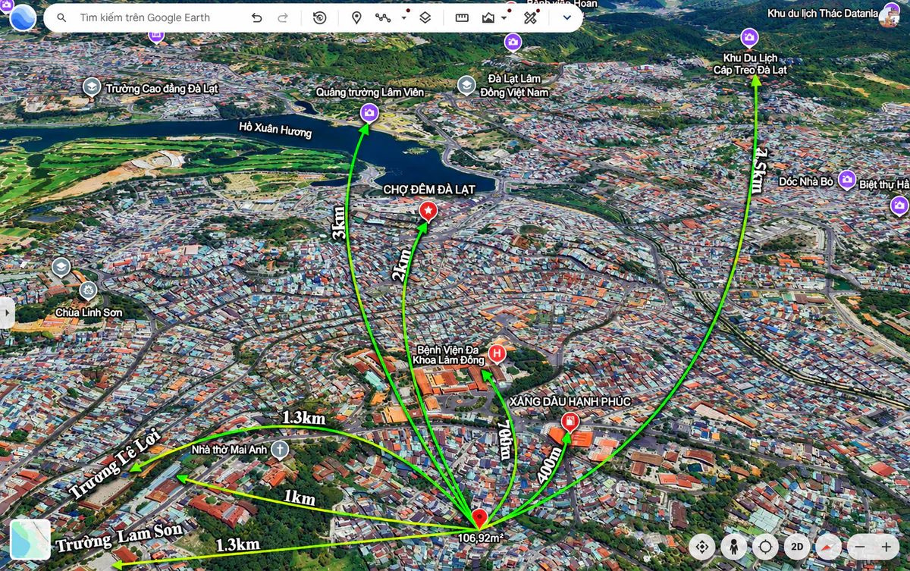Open the Khu Du Lịch Cáp Treo camera marker

coord(750,37)
